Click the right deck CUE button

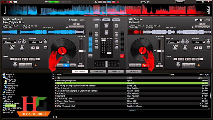point(132,65)
